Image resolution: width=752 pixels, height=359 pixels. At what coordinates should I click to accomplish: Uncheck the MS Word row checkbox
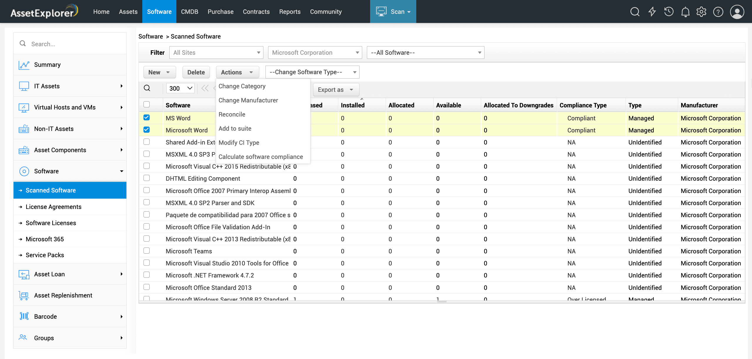[146, 118]
